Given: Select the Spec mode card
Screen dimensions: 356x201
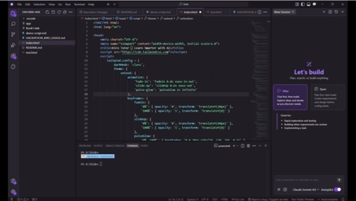Looking at the screenshot, I should [328, 97].
